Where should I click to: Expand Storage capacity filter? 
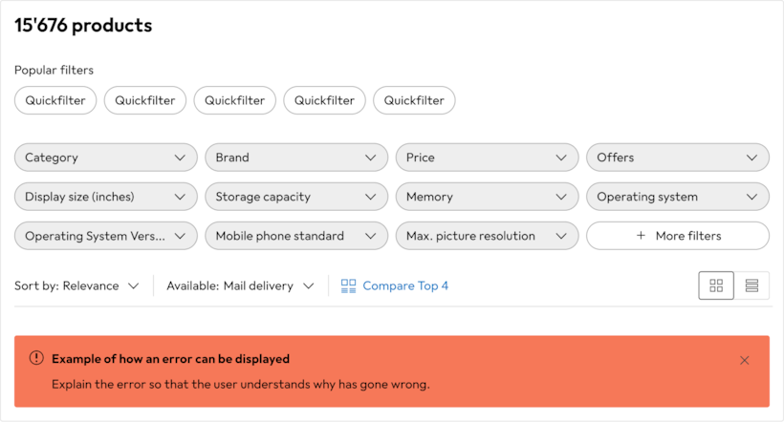pyautogui.click(x=296, y=197)
